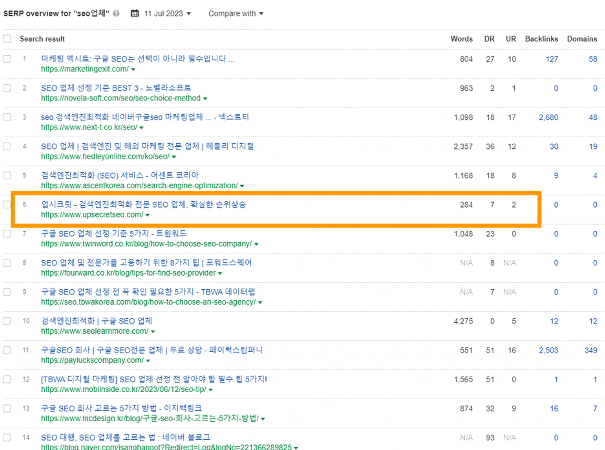This screenshot has height=450, width=605.
Task: Expand URL menu arrow for novela-soft.com
Action: (x=205, y=99)
